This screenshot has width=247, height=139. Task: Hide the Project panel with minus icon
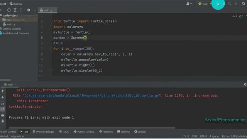35,10
